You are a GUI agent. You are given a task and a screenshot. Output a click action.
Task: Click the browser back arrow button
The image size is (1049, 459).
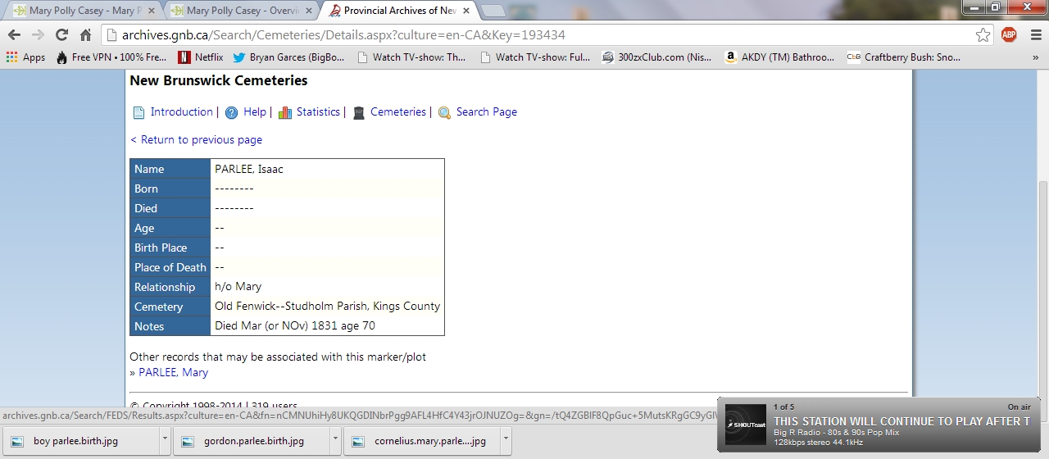(14, 35)
